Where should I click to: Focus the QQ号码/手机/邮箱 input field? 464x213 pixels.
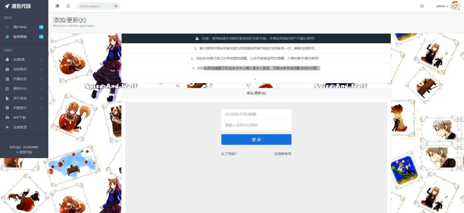[256, 114]
